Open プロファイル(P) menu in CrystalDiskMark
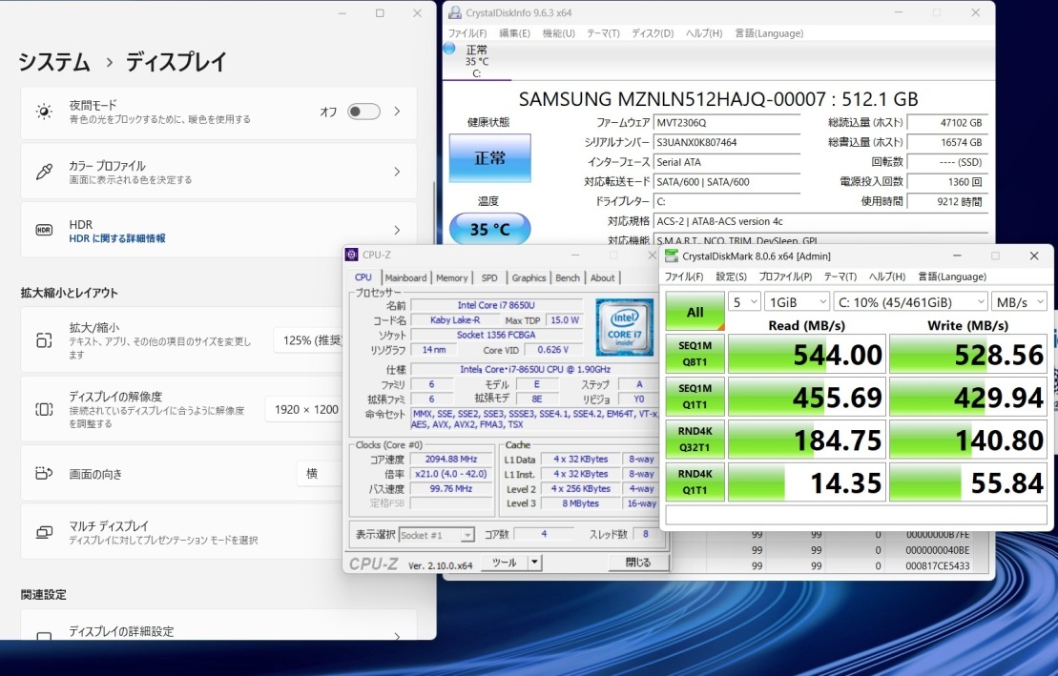 (785, 277)
